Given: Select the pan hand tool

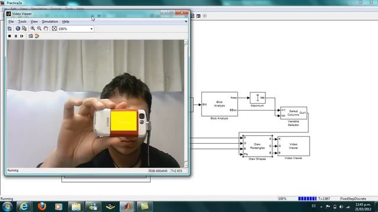Looking at the screenshot, I should tap(46, 29).
